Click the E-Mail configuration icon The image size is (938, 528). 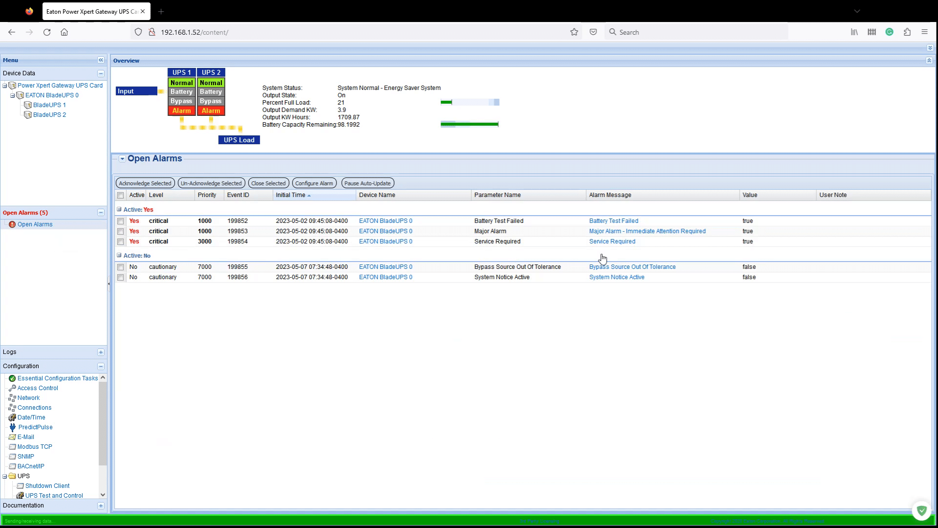tap(12, 437)
